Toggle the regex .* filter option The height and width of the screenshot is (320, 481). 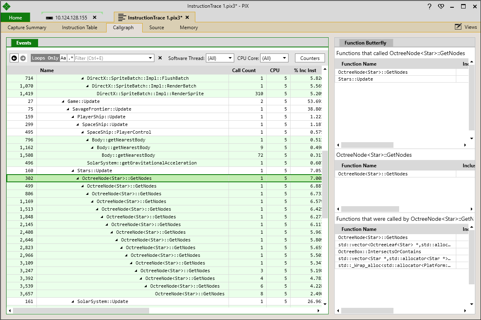pos(71,58)
